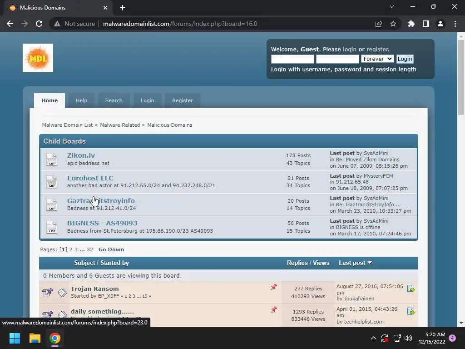The width and height of the screenshot is (465, 349).
Task: Click the taskbar clock showing 5:20 AM
Action: [432, 338]
